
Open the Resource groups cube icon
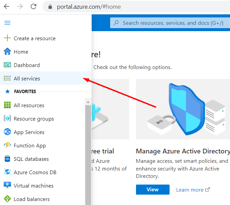7,118
